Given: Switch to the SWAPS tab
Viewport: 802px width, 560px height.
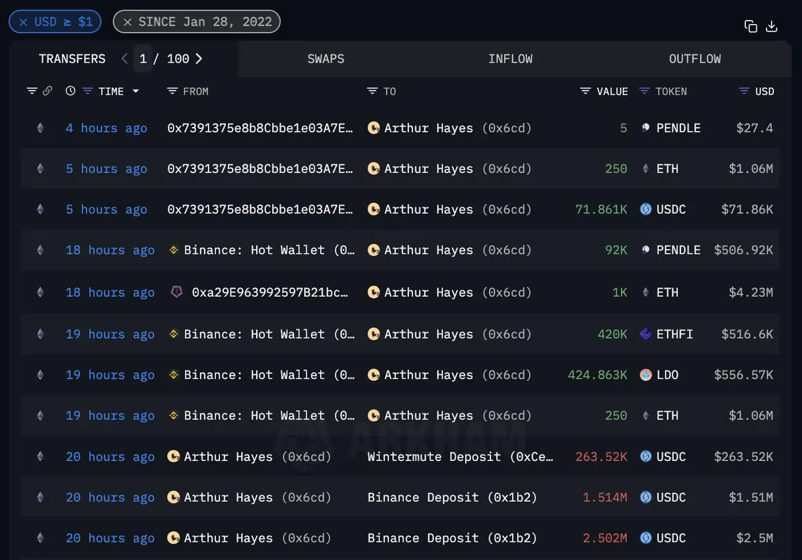Looking at the screenshot, I should (x=326, y=59).
